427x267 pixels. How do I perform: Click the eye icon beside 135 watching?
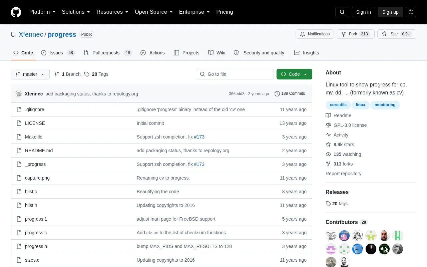pos(328,154)
